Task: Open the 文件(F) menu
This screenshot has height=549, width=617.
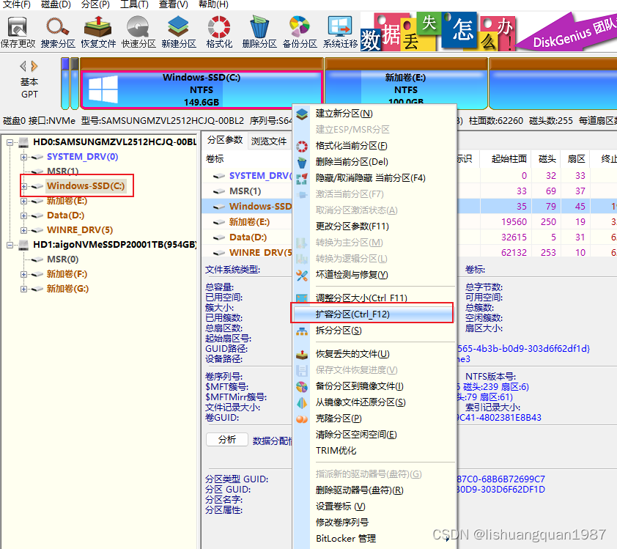Action: (x=17, y=4)
